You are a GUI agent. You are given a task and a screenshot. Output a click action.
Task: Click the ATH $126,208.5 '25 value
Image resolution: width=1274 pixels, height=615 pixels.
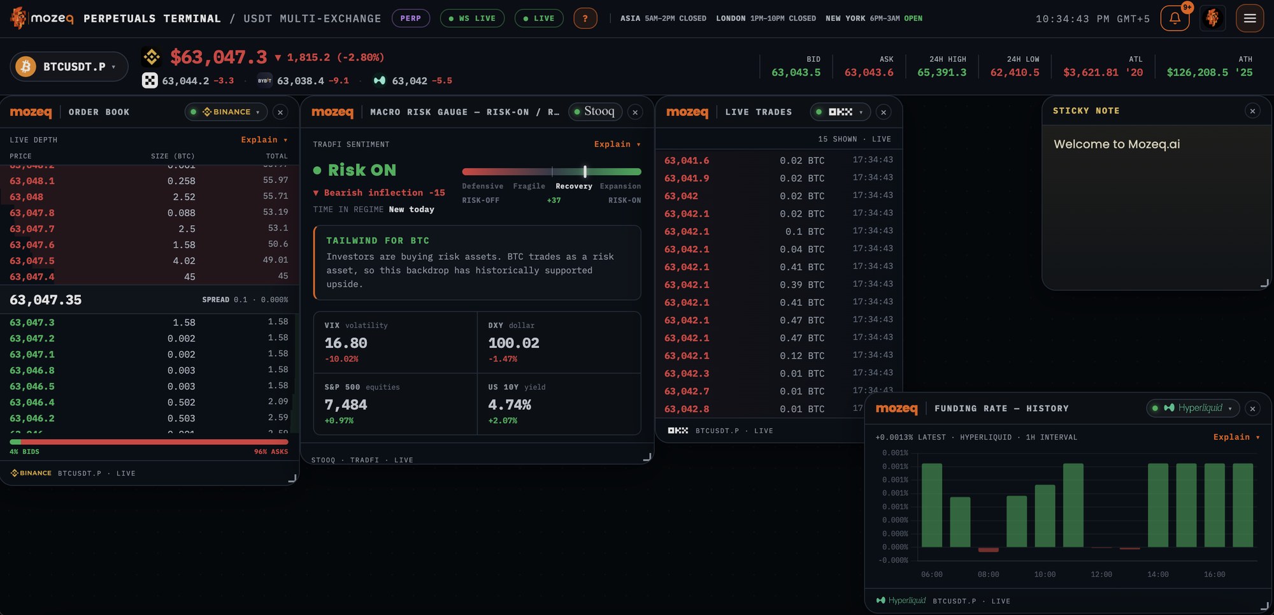click(x=1209, y=72)
